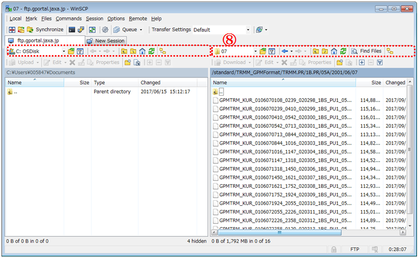Image resolution: width=419 pixels, height=258 pixels.
Task: Click remote Open Directory folder icon
Action: (262, 51)
